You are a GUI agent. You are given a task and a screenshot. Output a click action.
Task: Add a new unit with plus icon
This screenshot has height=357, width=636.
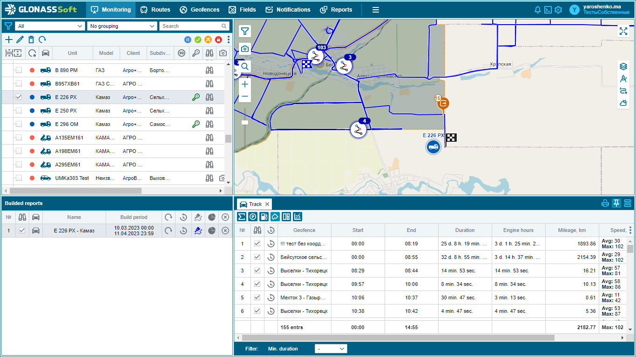pyautogui.click(x=8, y=40)
